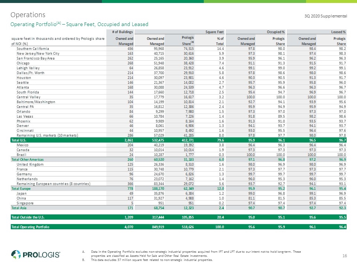
Task: Click the 'Total Outside the U.S.' row label
Action: (28, 217)
